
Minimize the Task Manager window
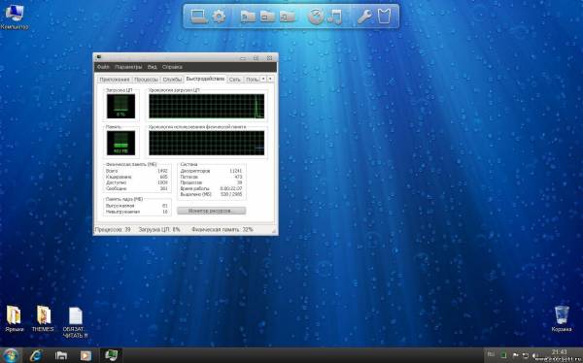(x=243, y=57)
